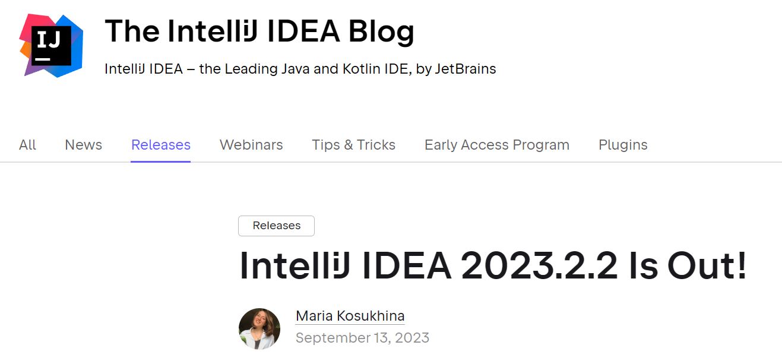Go to the Webinars tab
This screenshot has height=364, width=782.
[251, 145]
